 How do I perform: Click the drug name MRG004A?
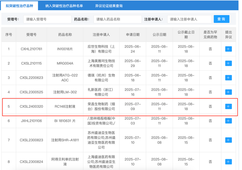click(65, 63)
